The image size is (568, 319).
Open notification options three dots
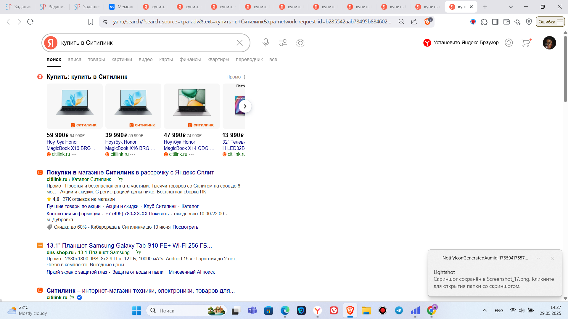coord(538,258)
